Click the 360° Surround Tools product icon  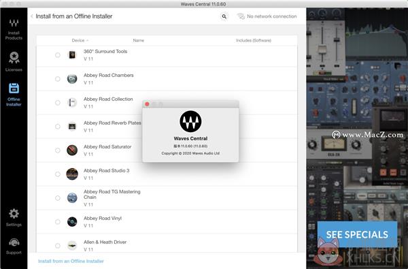(72, 54)
